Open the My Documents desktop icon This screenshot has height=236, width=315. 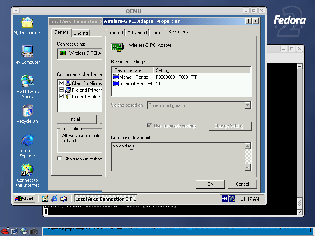click(x=27, y=26)
